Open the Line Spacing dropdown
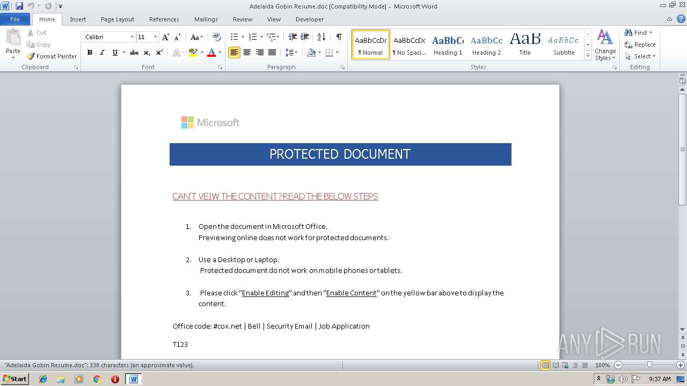The width and height of the screenshot is (687, 386). pyautogui.click(x=291, y=53)
